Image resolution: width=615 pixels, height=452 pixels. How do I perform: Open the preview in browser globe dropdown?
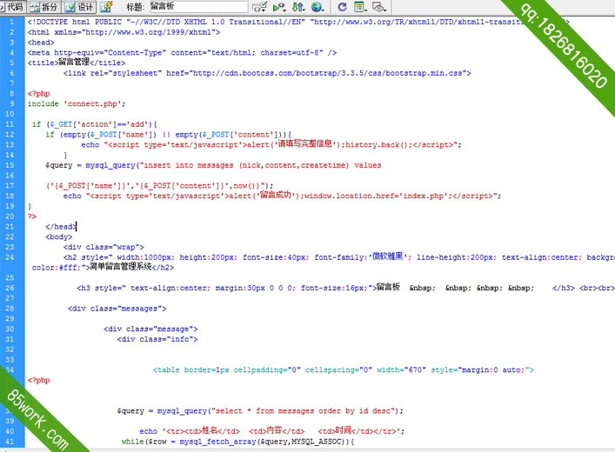[x=318, y=7]
